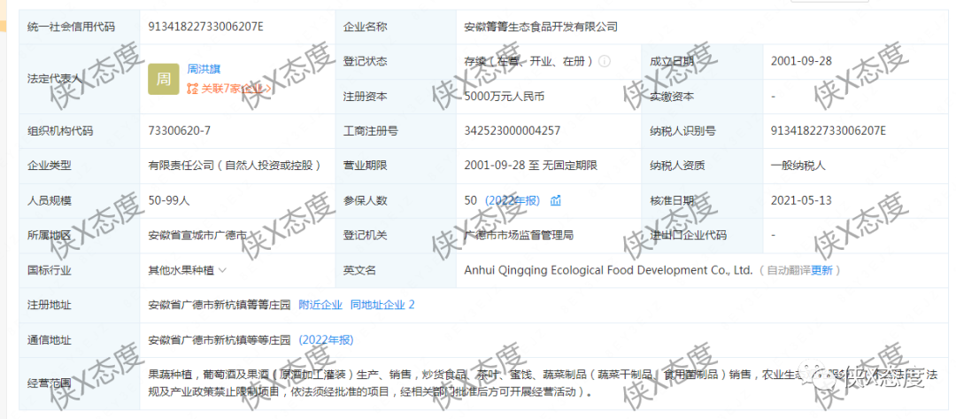Select English name Anhui Qingqing Ecological Food Development

(608, 269)
